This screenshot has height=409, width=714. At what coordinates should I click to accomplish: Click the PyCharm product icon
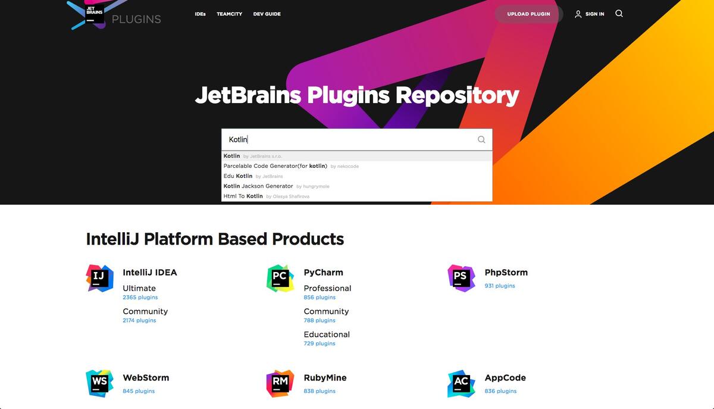[x=280, y=278]
